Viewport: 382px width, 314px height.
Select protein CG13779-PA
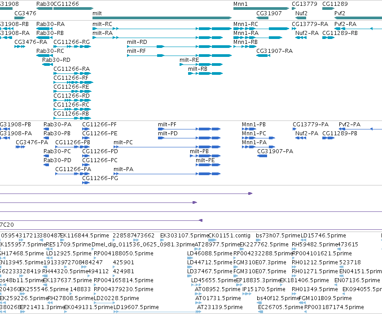[294, 129]
